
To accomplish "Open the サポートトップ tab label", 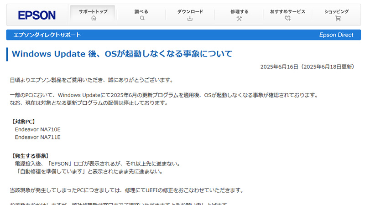I will 93,11.
